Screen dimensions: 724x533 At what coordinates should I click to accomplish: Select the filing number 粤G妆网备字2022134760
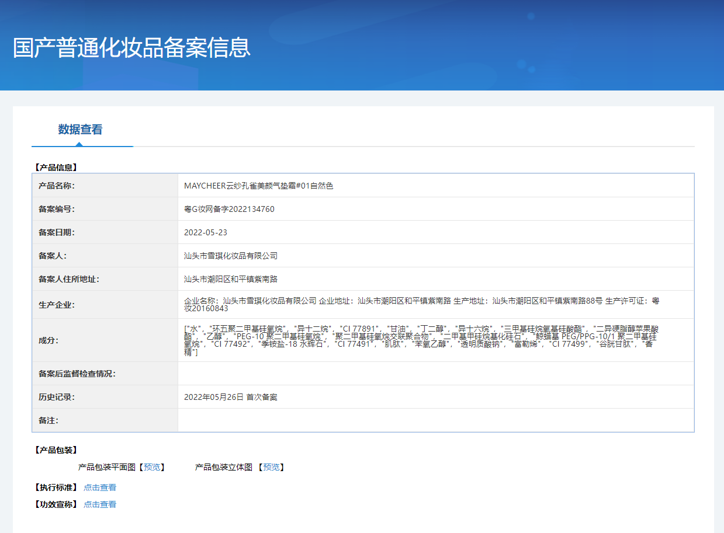pyautogui.click(x=234, y=208)
